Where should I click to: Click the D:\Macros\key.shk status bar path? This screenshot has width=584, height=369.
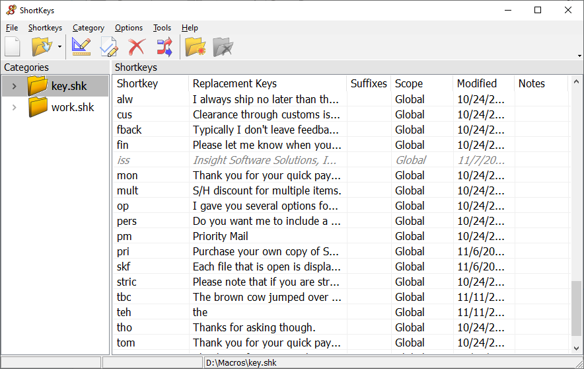(x=241, y=362)
